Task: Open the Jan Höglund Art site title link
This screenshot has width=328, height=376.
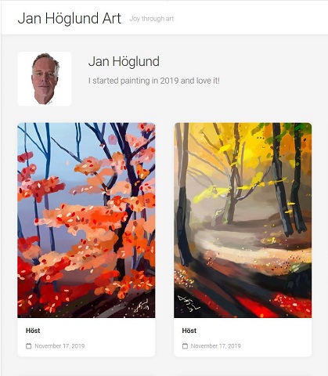Action: click(69, 18)
